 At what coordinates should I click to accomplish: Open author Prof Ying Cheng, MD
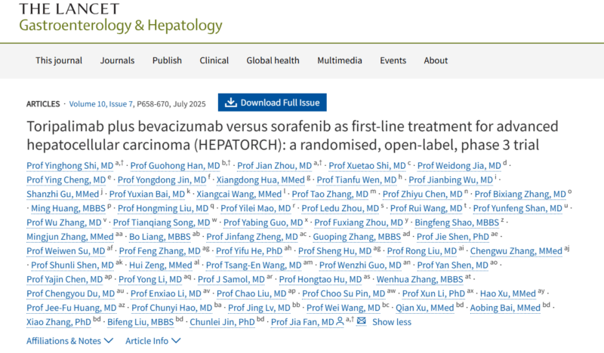(x=66, y=180)
